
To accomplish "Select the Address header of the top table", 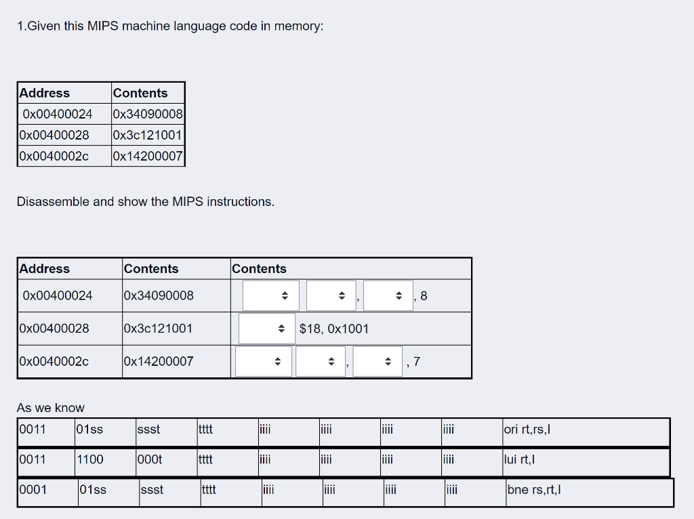I will click(x=41, y=93).
